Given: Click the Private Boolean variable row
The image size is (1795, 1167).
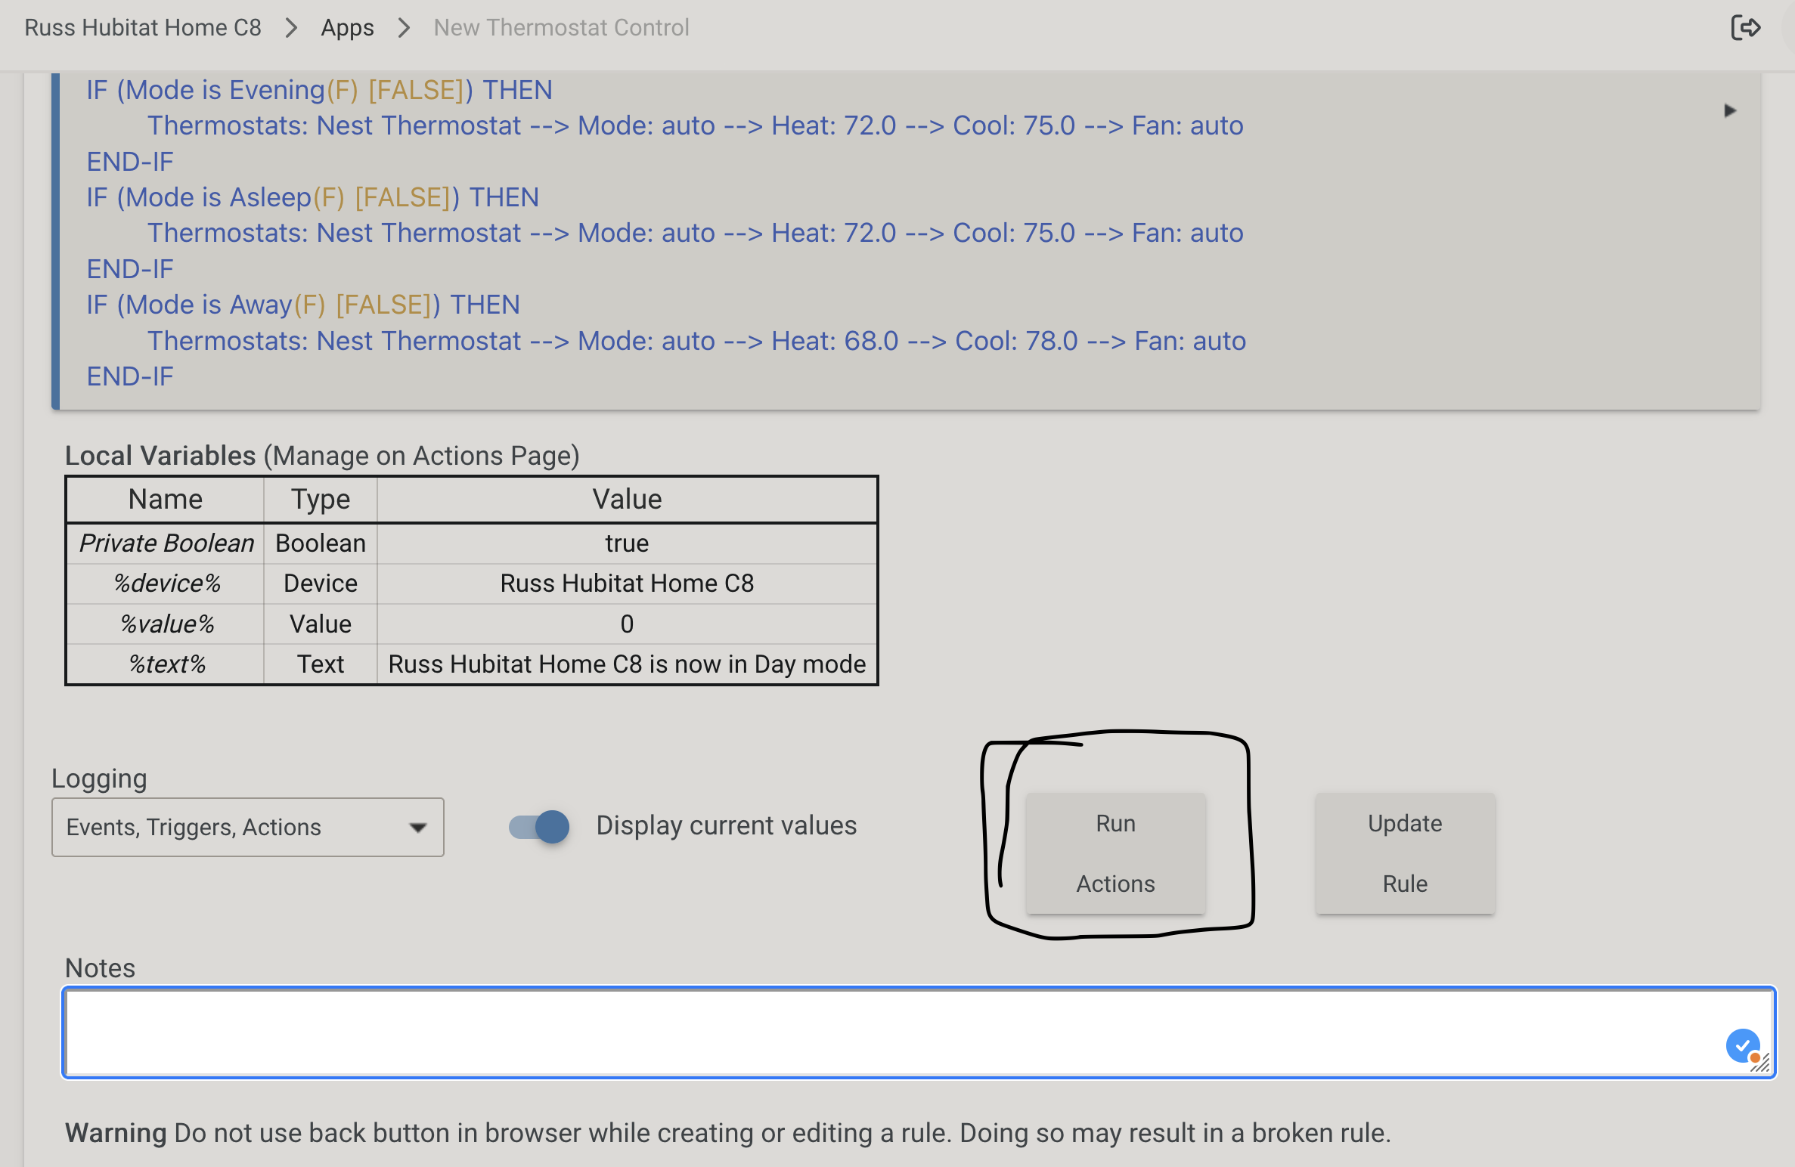Looking at the screenshot, I should [x=472, y=543].
